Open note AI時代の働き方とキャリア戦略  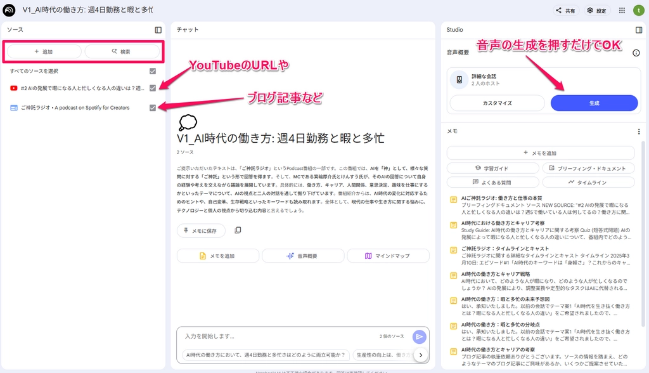(540, 280)
